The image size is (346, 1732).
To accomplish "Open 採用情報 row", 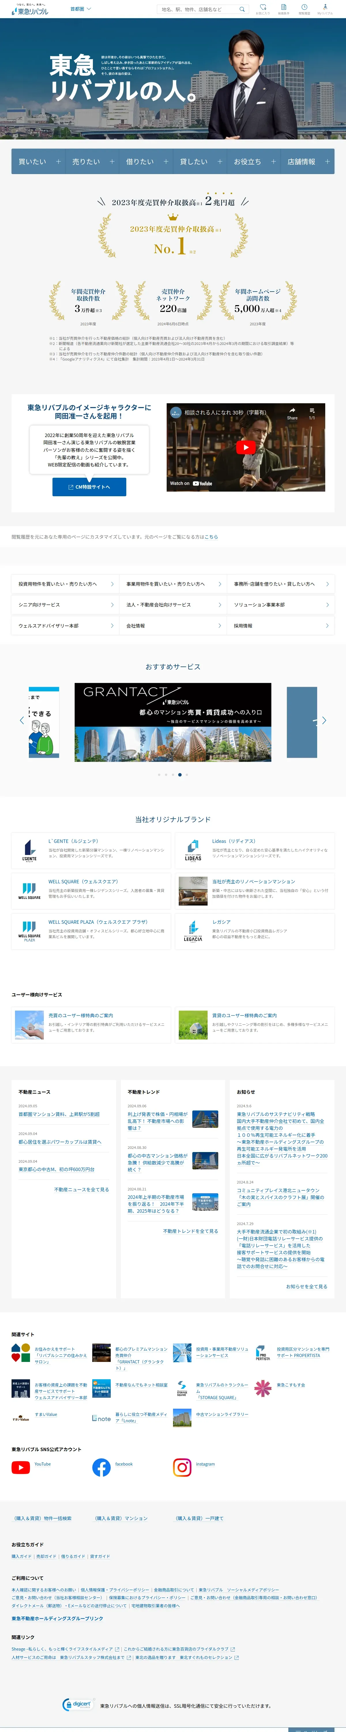I will tap(281, 625).
